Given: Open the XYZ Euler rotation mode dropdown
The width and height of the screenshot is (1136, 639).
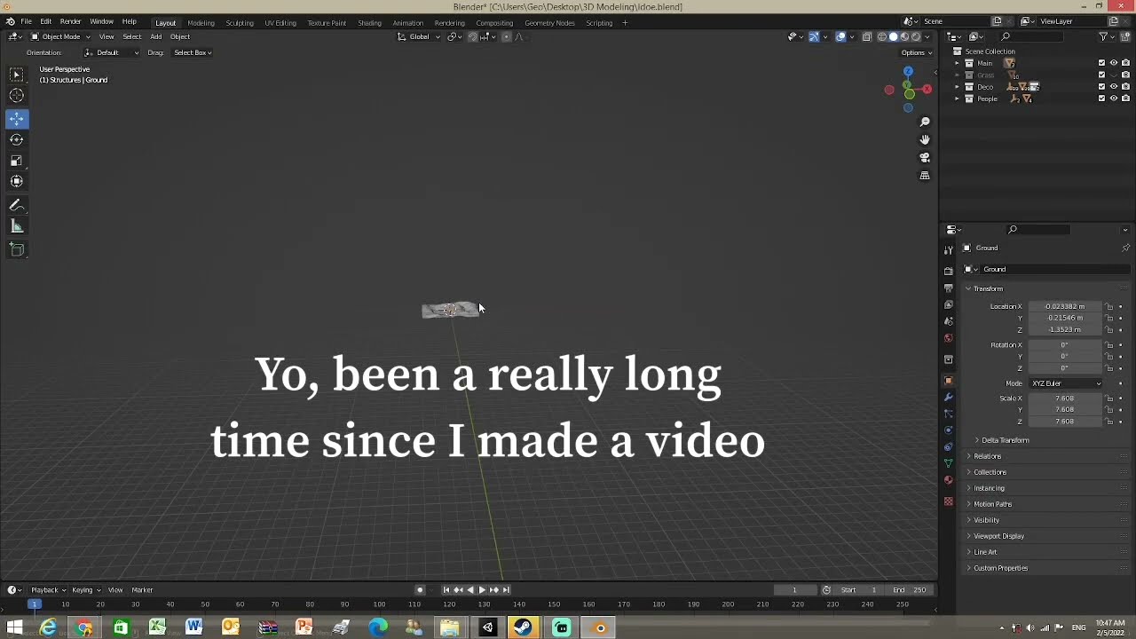Looking at the screenshot, I should pyautogui.click(x=1065, y=383).
